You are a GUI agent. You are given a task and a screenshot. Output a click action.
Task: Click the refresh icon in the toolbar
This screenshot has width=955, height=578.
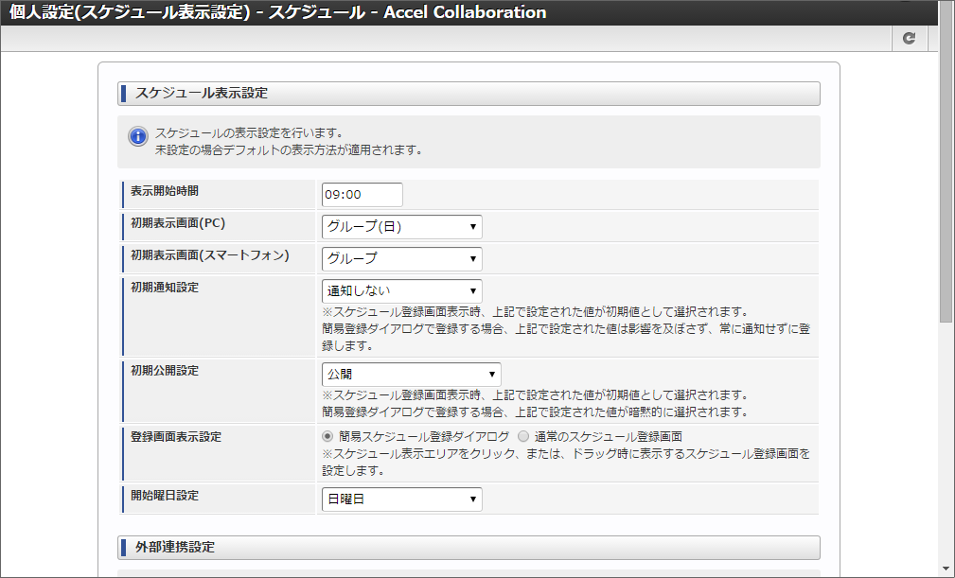click(x=909, y=38)
